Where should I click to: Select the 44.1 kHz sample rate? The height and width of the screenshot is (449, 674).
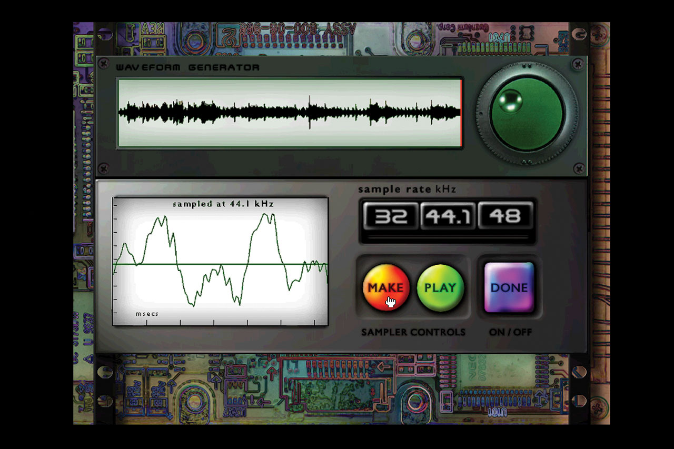(448, 216)
